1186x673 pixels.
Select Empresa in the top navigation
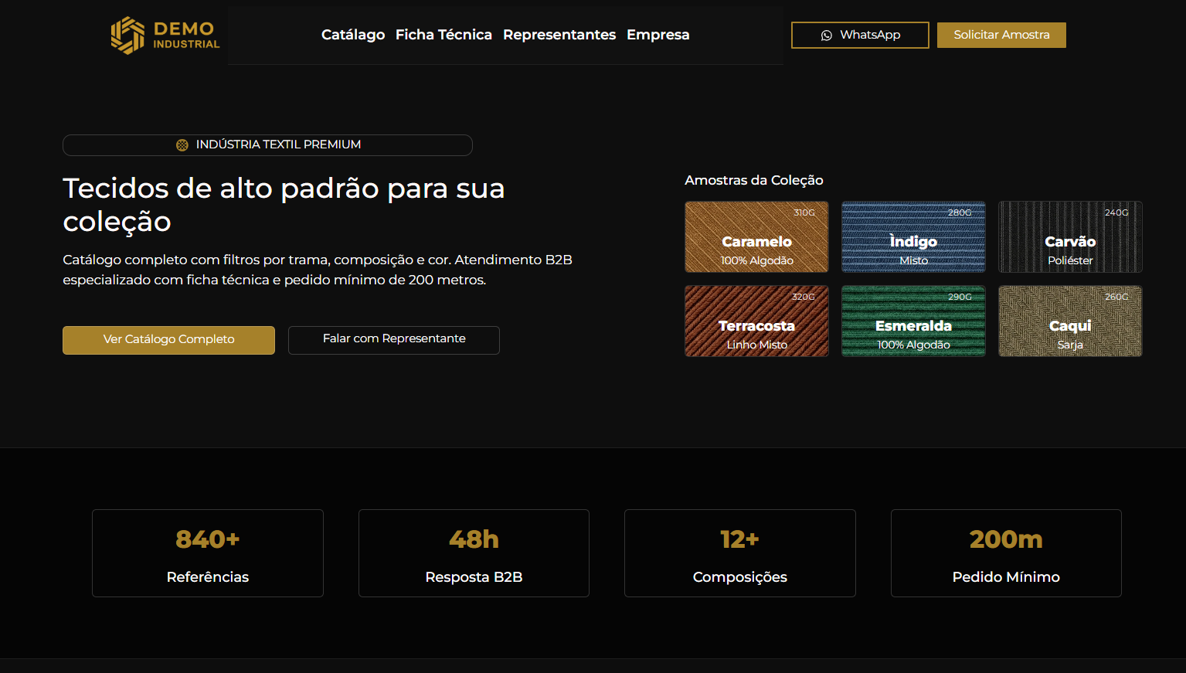[x=658, y=35]
